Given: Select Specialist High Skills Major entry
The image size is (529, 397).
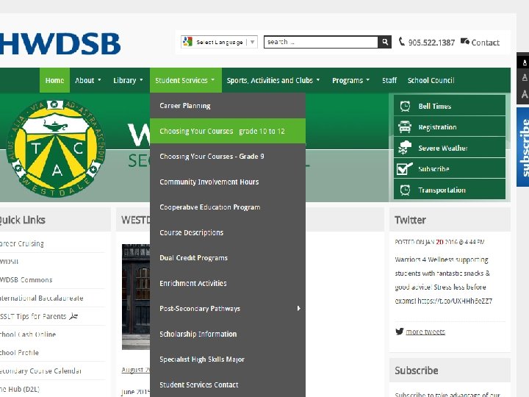Looking at the screenshot, I should [x=228, y=360].
